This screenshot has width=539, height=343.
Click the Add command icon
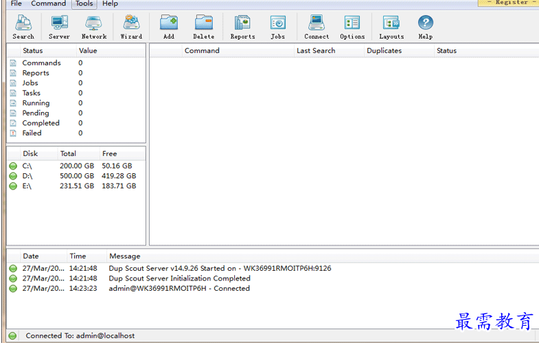click(x=169, y=27)
